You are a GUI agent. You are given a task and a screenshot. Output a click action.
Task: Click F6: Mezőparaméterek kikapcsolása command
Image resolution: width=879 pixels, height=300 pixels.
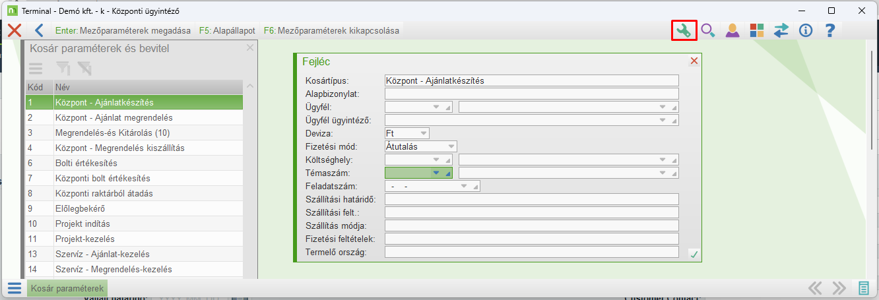[x=331, y=30]
